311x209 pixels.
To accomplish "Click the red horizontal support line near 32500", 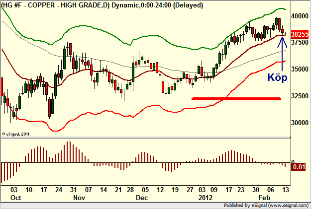I will 236,99.
